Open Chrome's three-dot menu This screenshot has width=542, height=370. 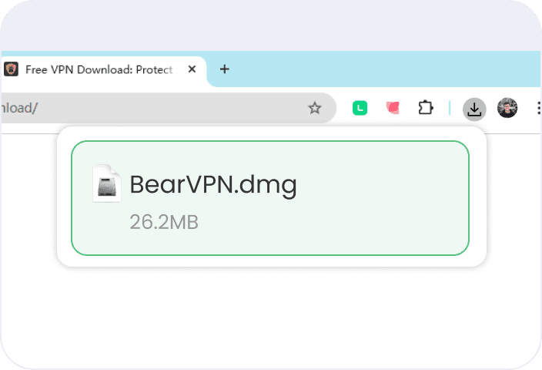point(537,109)
